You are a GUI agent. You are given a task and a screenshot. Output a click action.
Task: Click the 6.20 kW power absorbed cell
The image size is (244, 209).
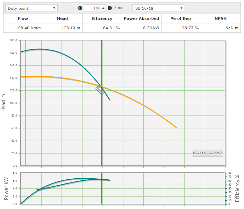(x=142, y=28)
